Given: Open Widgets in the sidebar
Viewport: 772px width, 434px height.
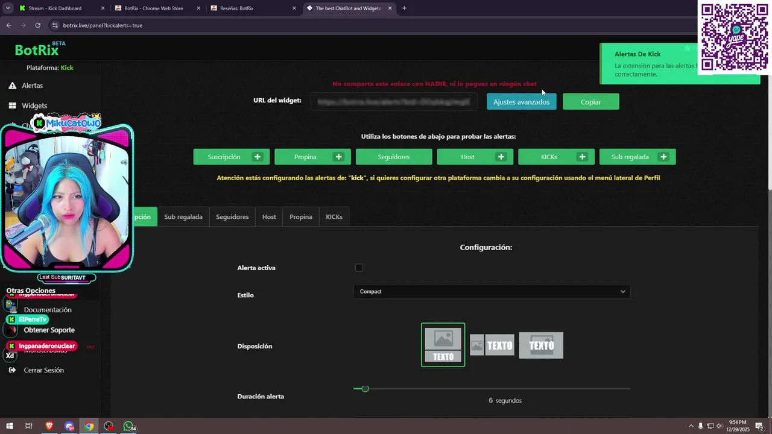Looking at the screenshot, I should tap(34, 105).
